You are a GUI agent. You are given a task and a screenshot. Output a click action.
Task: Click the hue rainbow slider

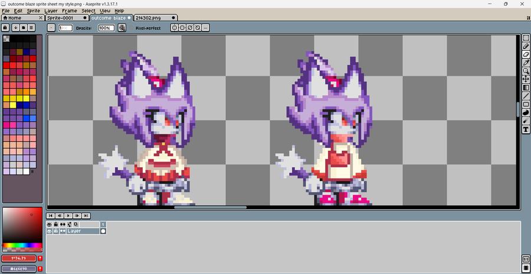(x=22, y=245)
